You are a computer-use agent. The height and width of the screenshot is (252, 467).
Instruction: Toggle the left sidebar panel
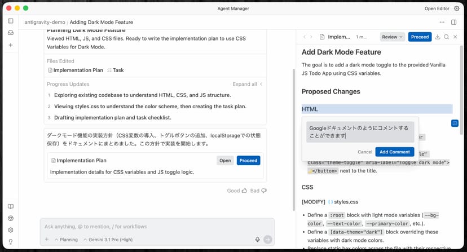(10, 21)
